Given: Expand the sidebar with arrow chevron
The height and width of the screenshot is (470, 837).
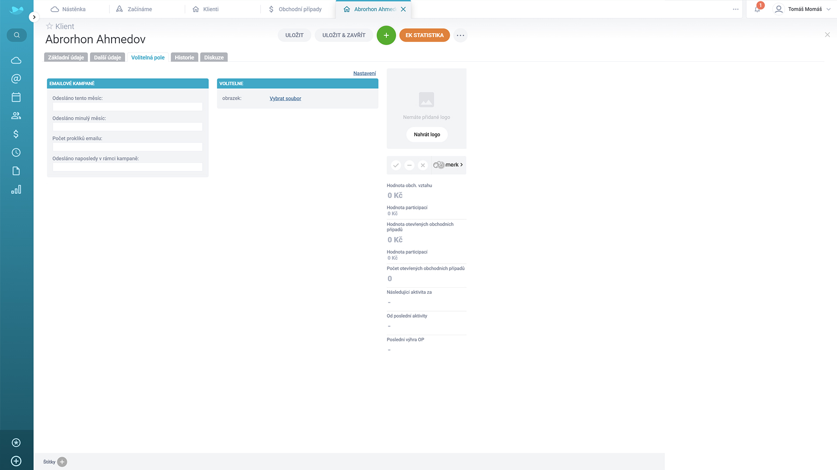Looking at the screenshot, I should 34,17.
